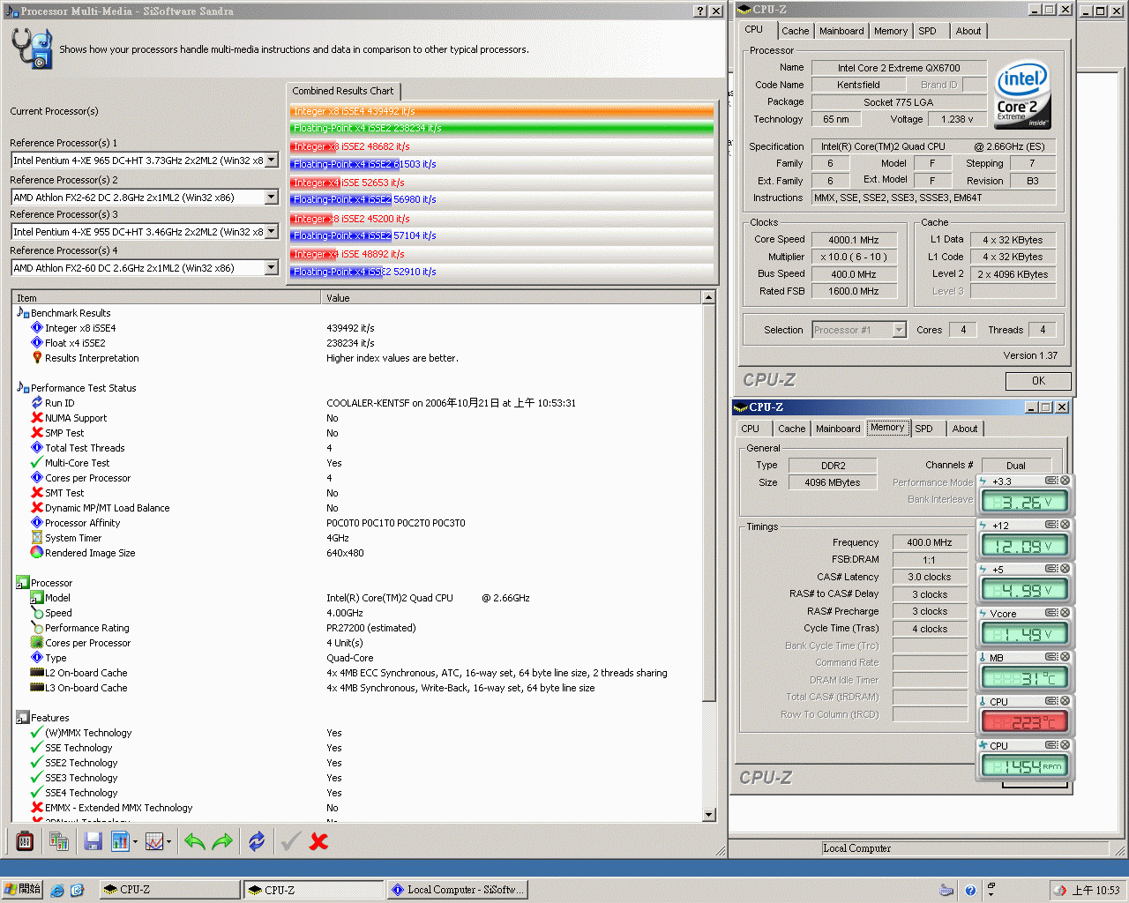This screenshot has width=1129, height=903.
Task: Select the NUMA Support row
Action: (x=356, y=418)
